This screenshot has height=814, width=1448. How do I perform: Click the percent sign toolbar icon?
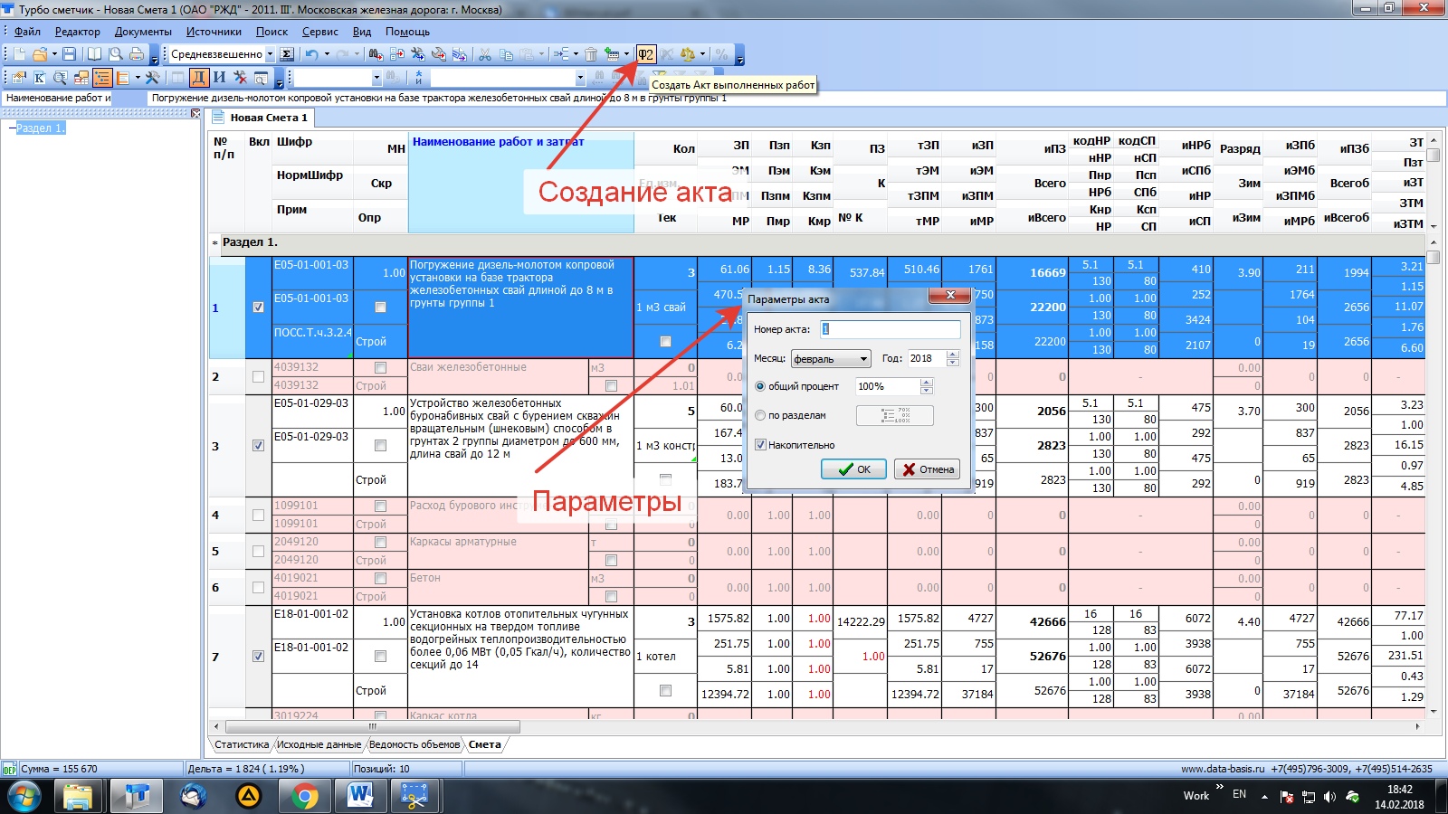tap(721, 54)
